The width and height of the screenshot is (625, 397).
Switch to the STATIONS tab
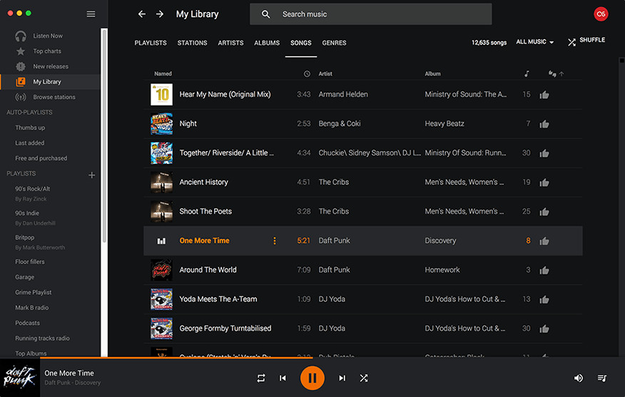[x=192, y=43]
